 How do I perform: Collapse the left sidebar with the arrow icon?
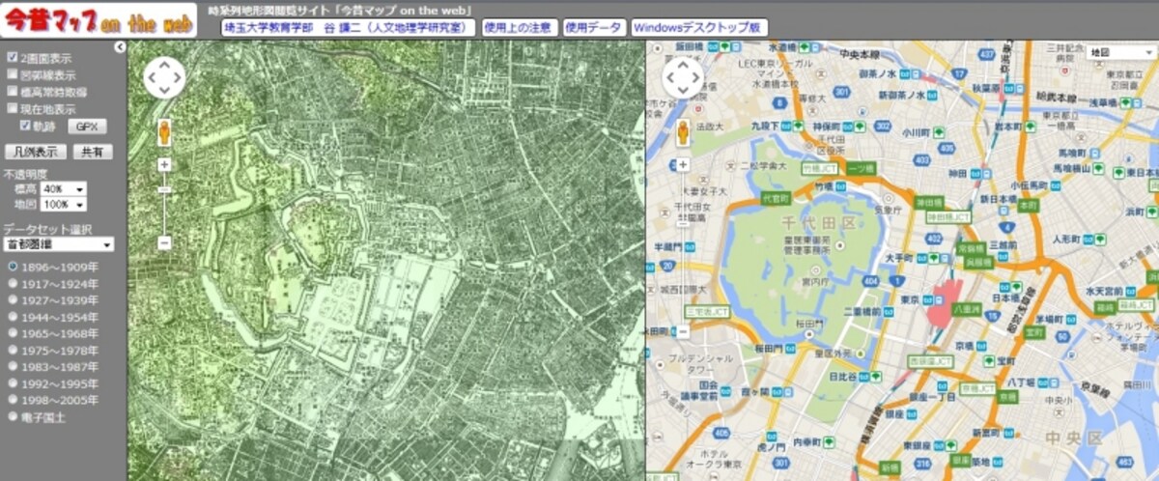coord(120,46)
